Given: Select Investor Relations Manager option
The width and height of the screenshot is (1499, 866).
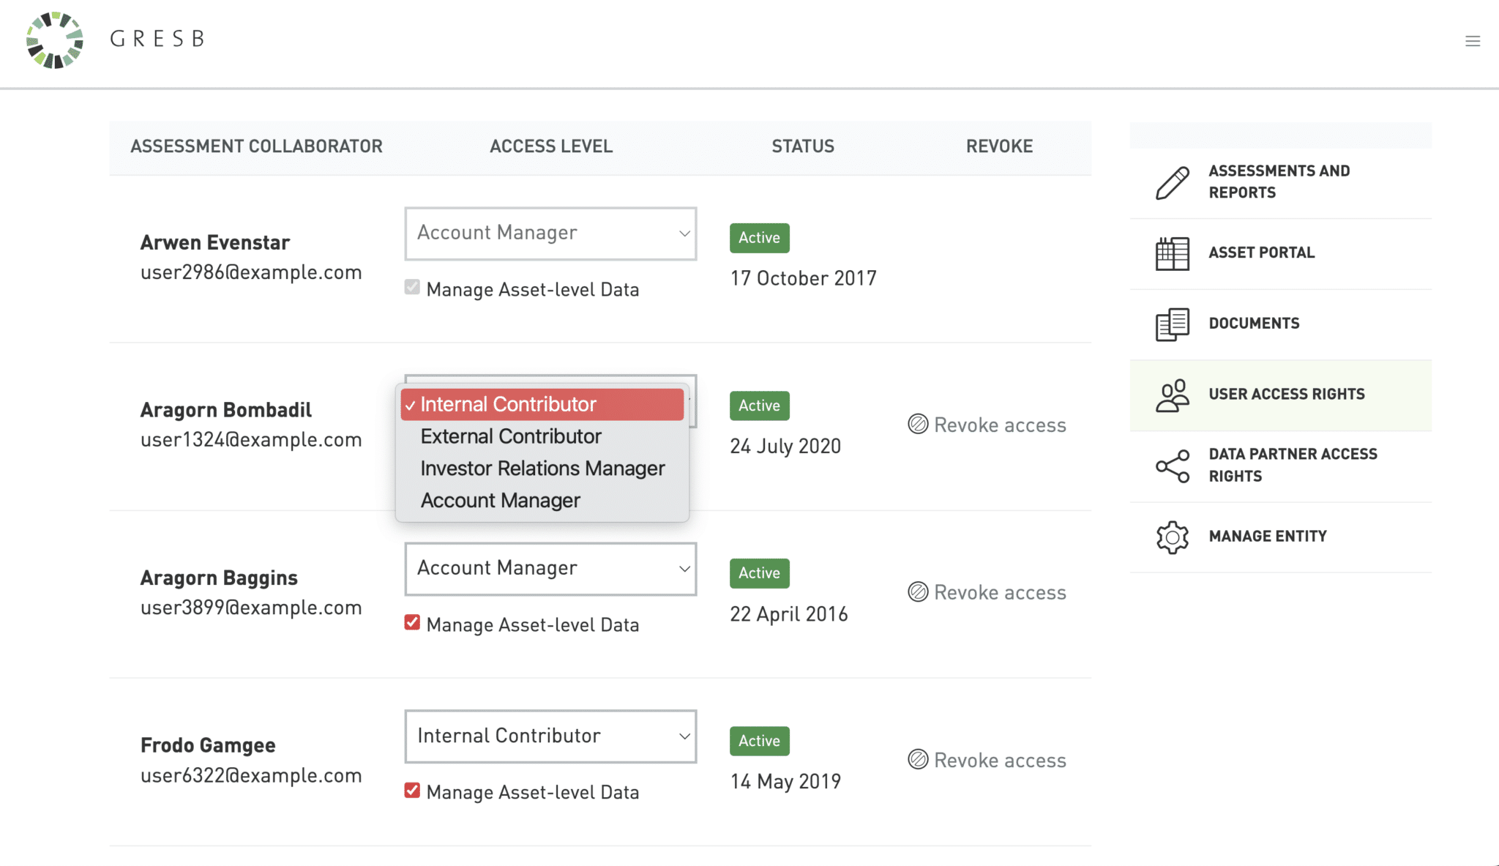Looking at the screenshot, I should point(542,469).
